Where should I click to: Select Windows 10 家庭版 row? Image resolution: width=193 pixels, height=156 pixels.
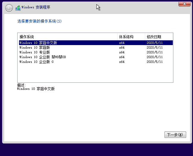pyautogui.click(x=96, y=47)
